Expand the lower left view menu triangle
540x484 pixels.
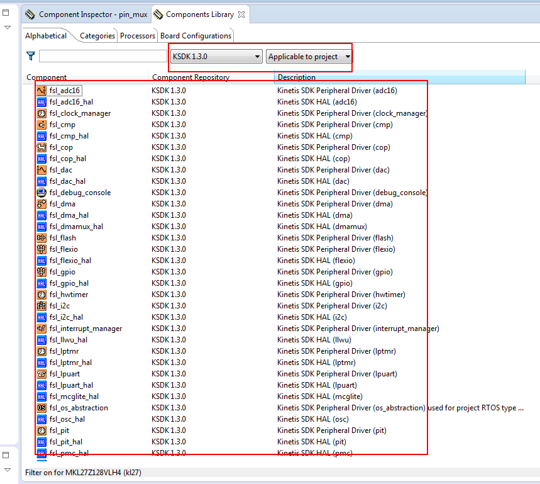(8, 470)
